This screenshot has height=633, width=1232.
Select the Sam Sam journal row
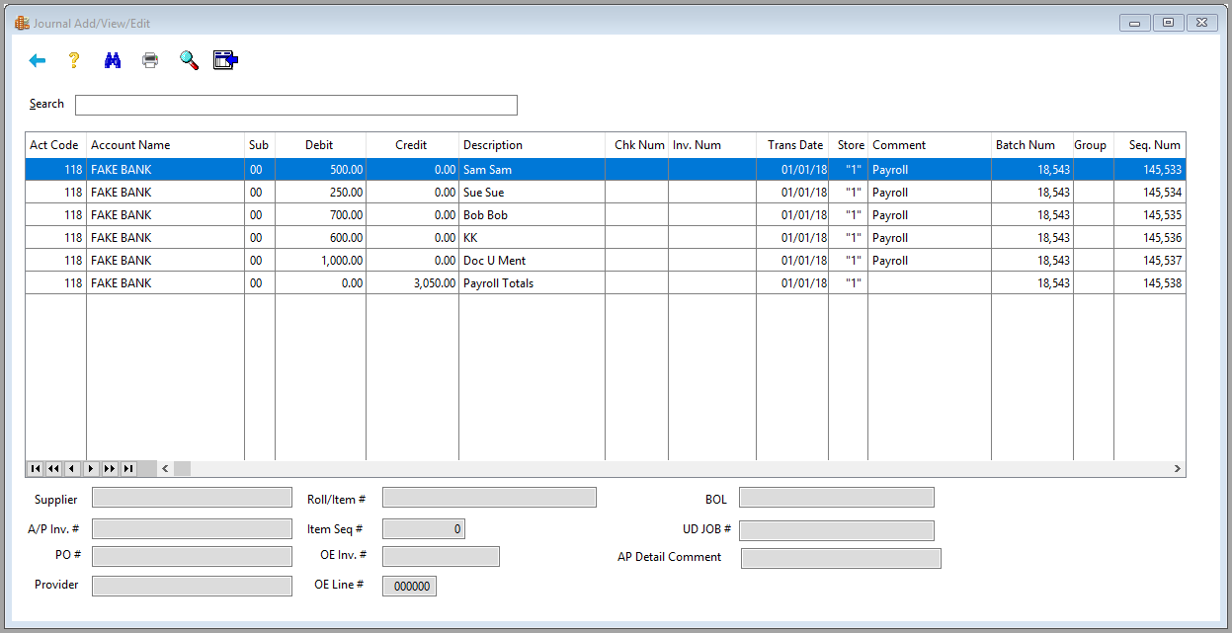(606, 170)
